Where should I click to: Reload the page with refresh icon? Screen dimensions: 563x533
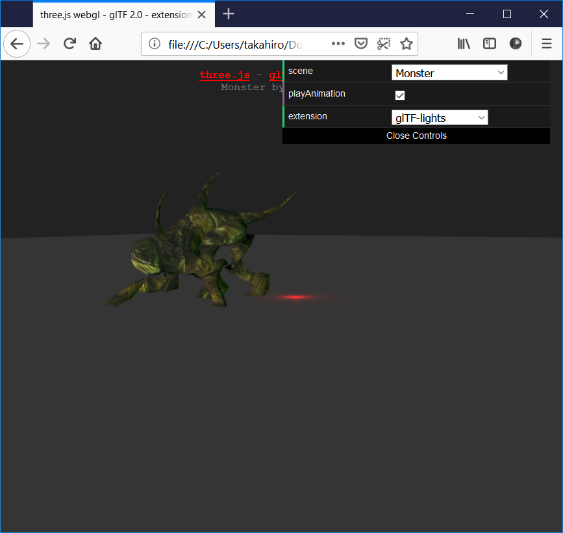69,43
